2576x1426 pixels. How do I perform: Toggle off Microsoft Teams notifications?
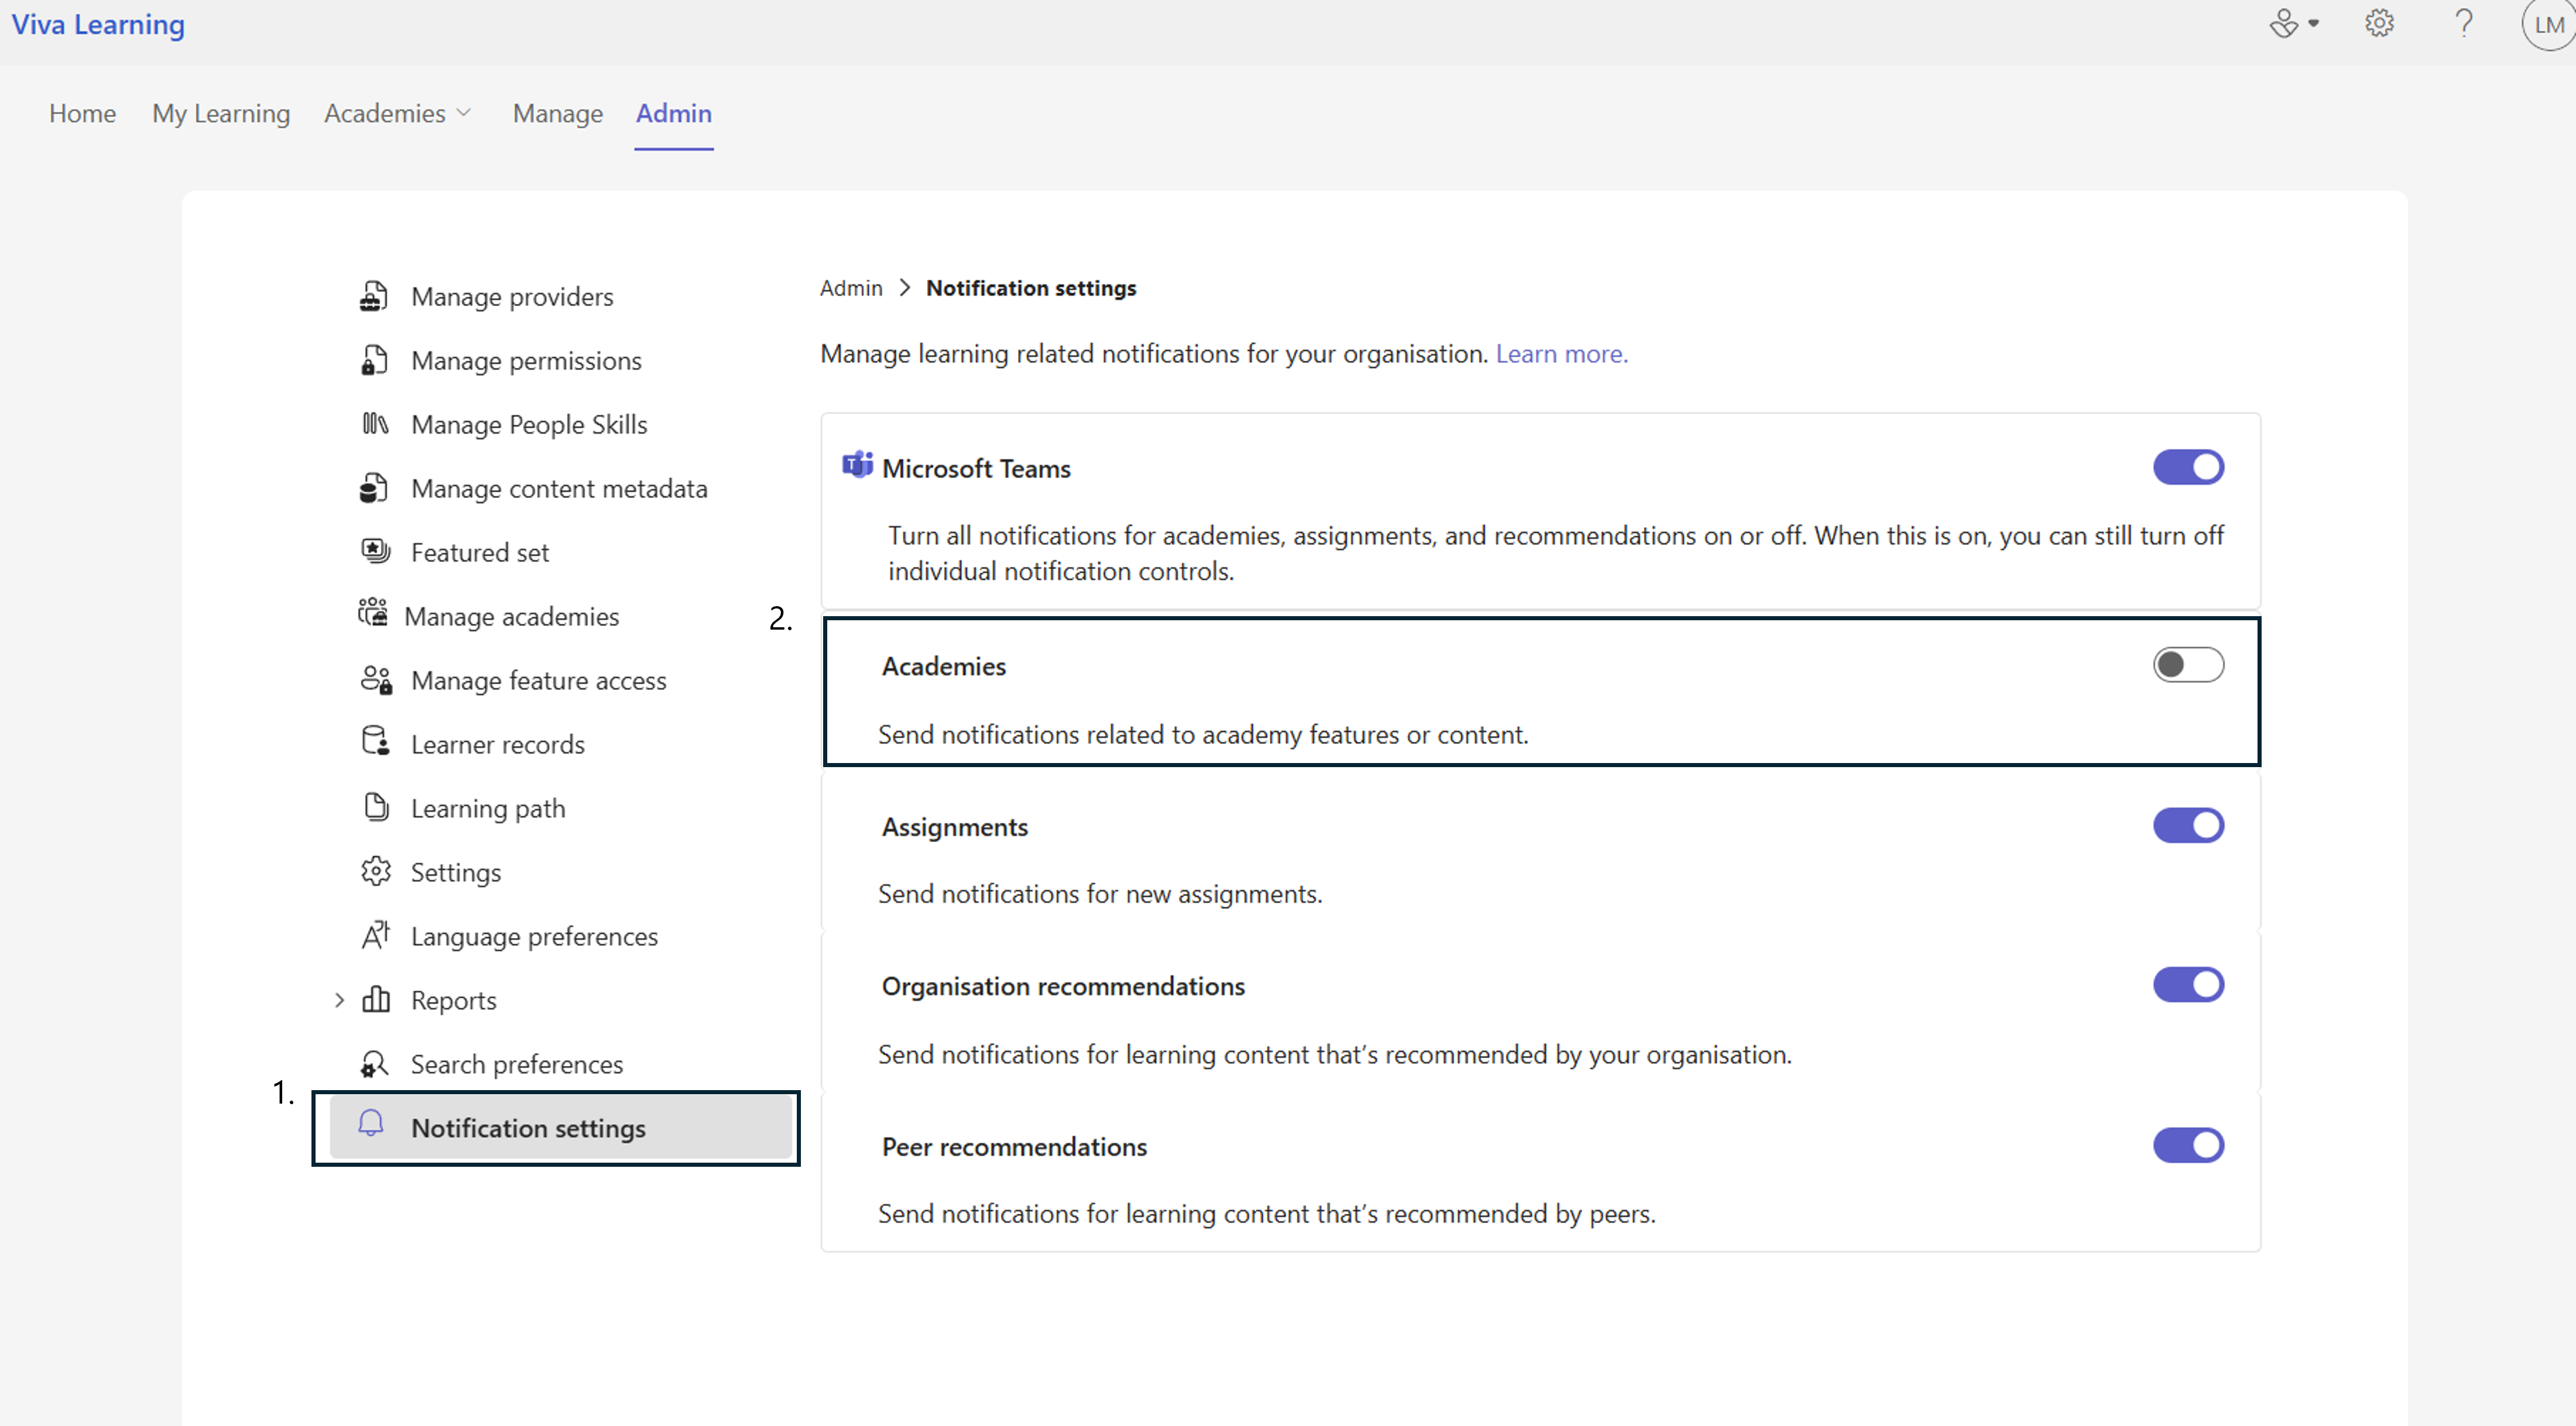point(2189,467)
